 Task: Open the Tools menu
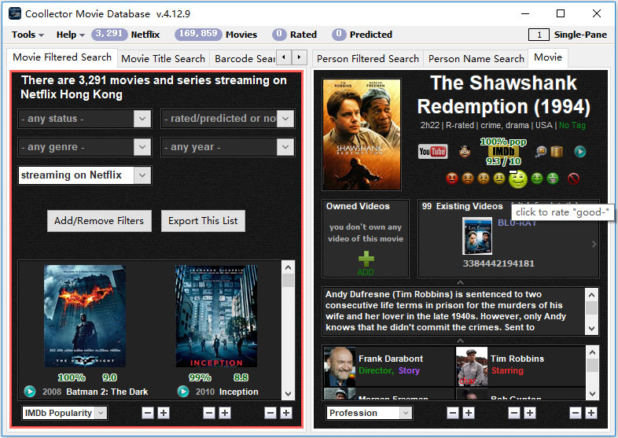click(28, 35)
